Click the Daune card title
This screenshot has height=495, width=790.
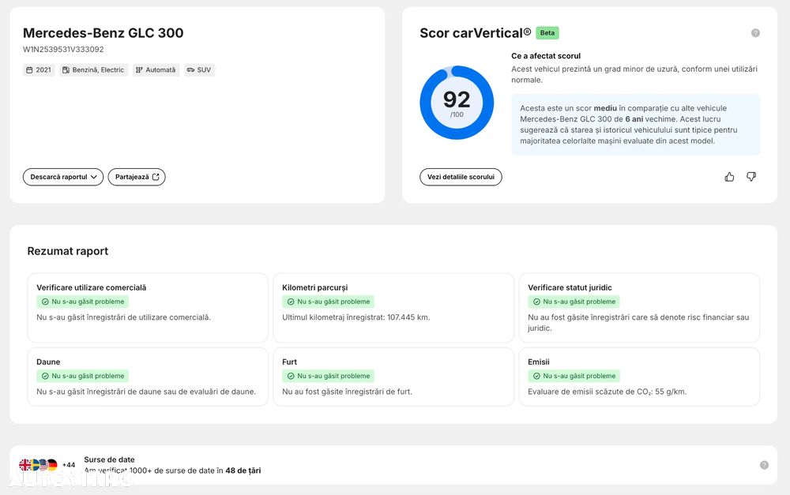point(48,362)
